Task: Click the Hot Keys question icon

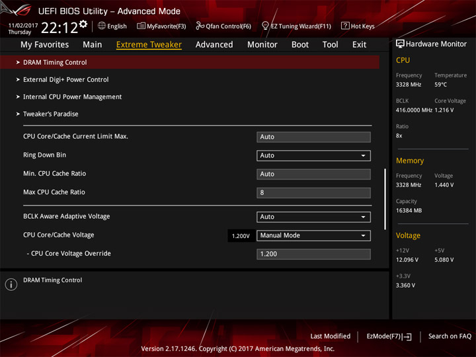Action: pos(345,26)
